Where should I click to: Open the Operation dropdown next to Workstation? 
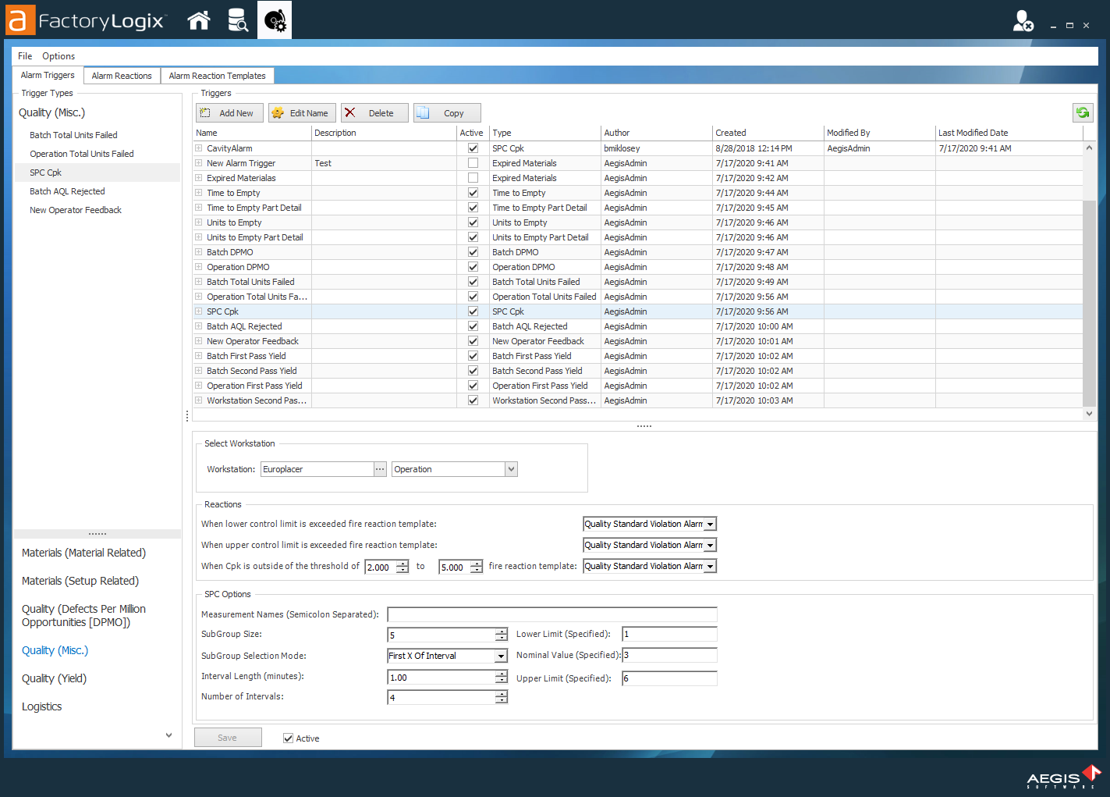tap(511, 469)
